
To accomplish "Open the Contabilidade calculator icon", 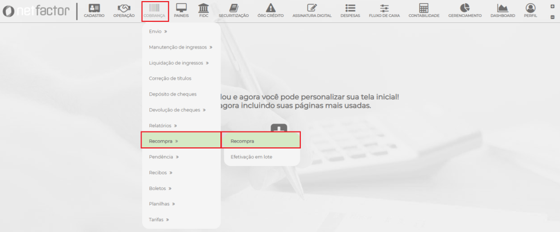I will click(424, 8).
